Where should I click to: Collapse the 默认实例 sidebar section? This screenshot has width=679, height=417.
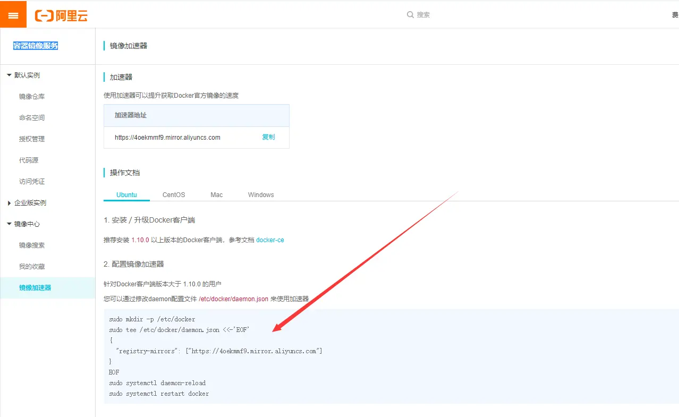click(x=23, y=75)
